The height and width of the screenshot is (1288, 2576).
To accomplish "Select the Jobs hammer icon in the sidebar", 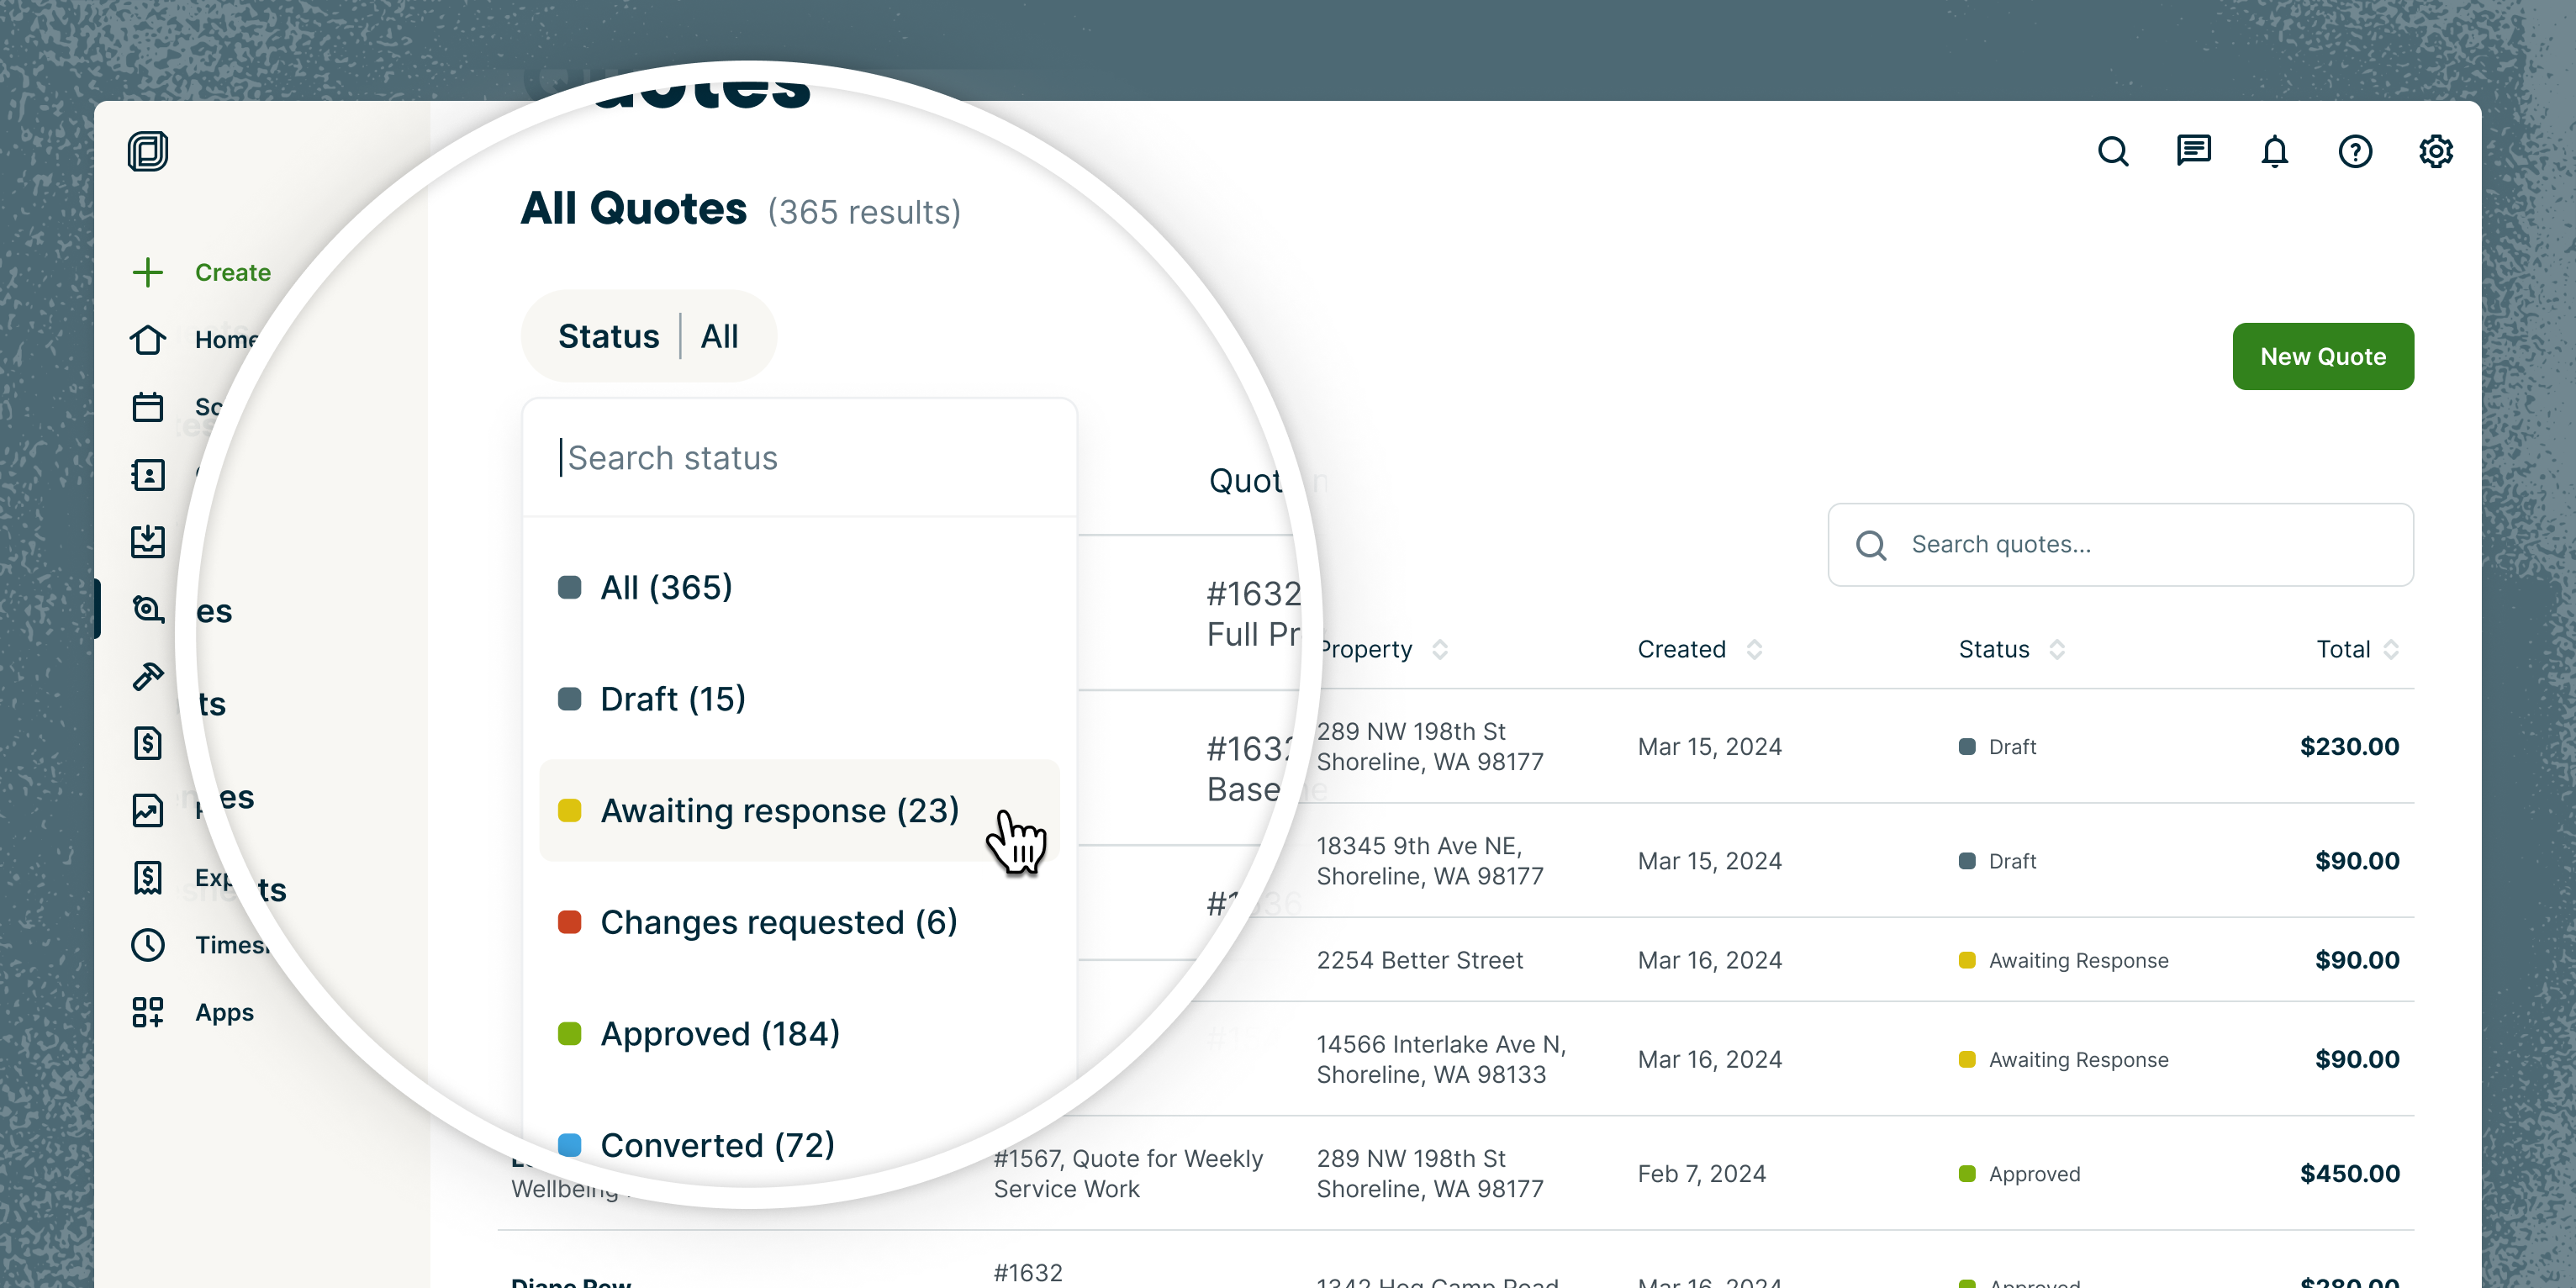I will click(147, 675).
